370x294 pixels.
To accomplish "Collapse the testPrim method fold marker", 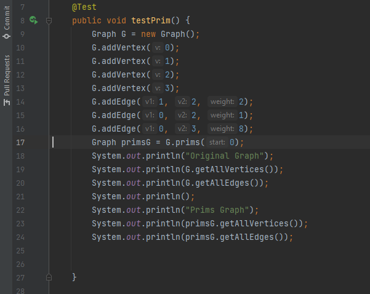I will 49,20.
